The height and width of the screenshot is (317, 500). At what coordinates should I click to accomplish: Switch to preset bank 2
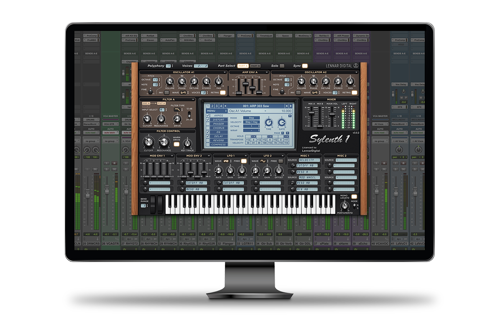click(212, 106)
